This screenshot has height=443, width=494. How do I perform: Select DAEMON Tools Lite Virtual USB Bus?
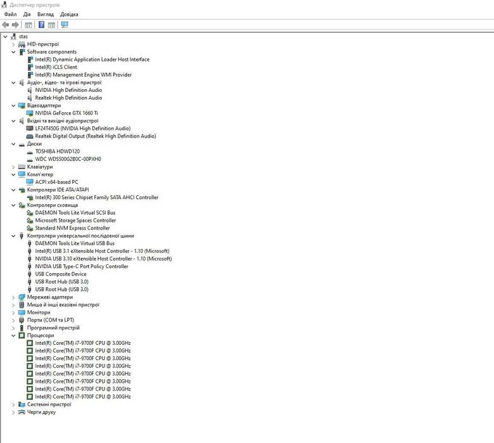coord(75,243)
